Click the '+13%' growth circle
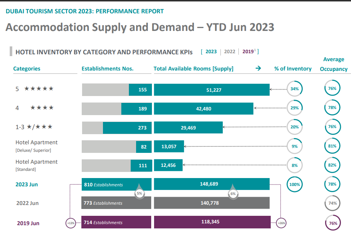351x232 pixels. tap(71, 223)
